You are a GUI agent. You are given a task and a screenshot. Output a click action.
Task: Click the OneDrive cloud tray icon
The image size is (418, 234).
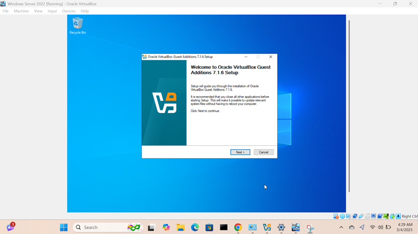pos(352,227)
